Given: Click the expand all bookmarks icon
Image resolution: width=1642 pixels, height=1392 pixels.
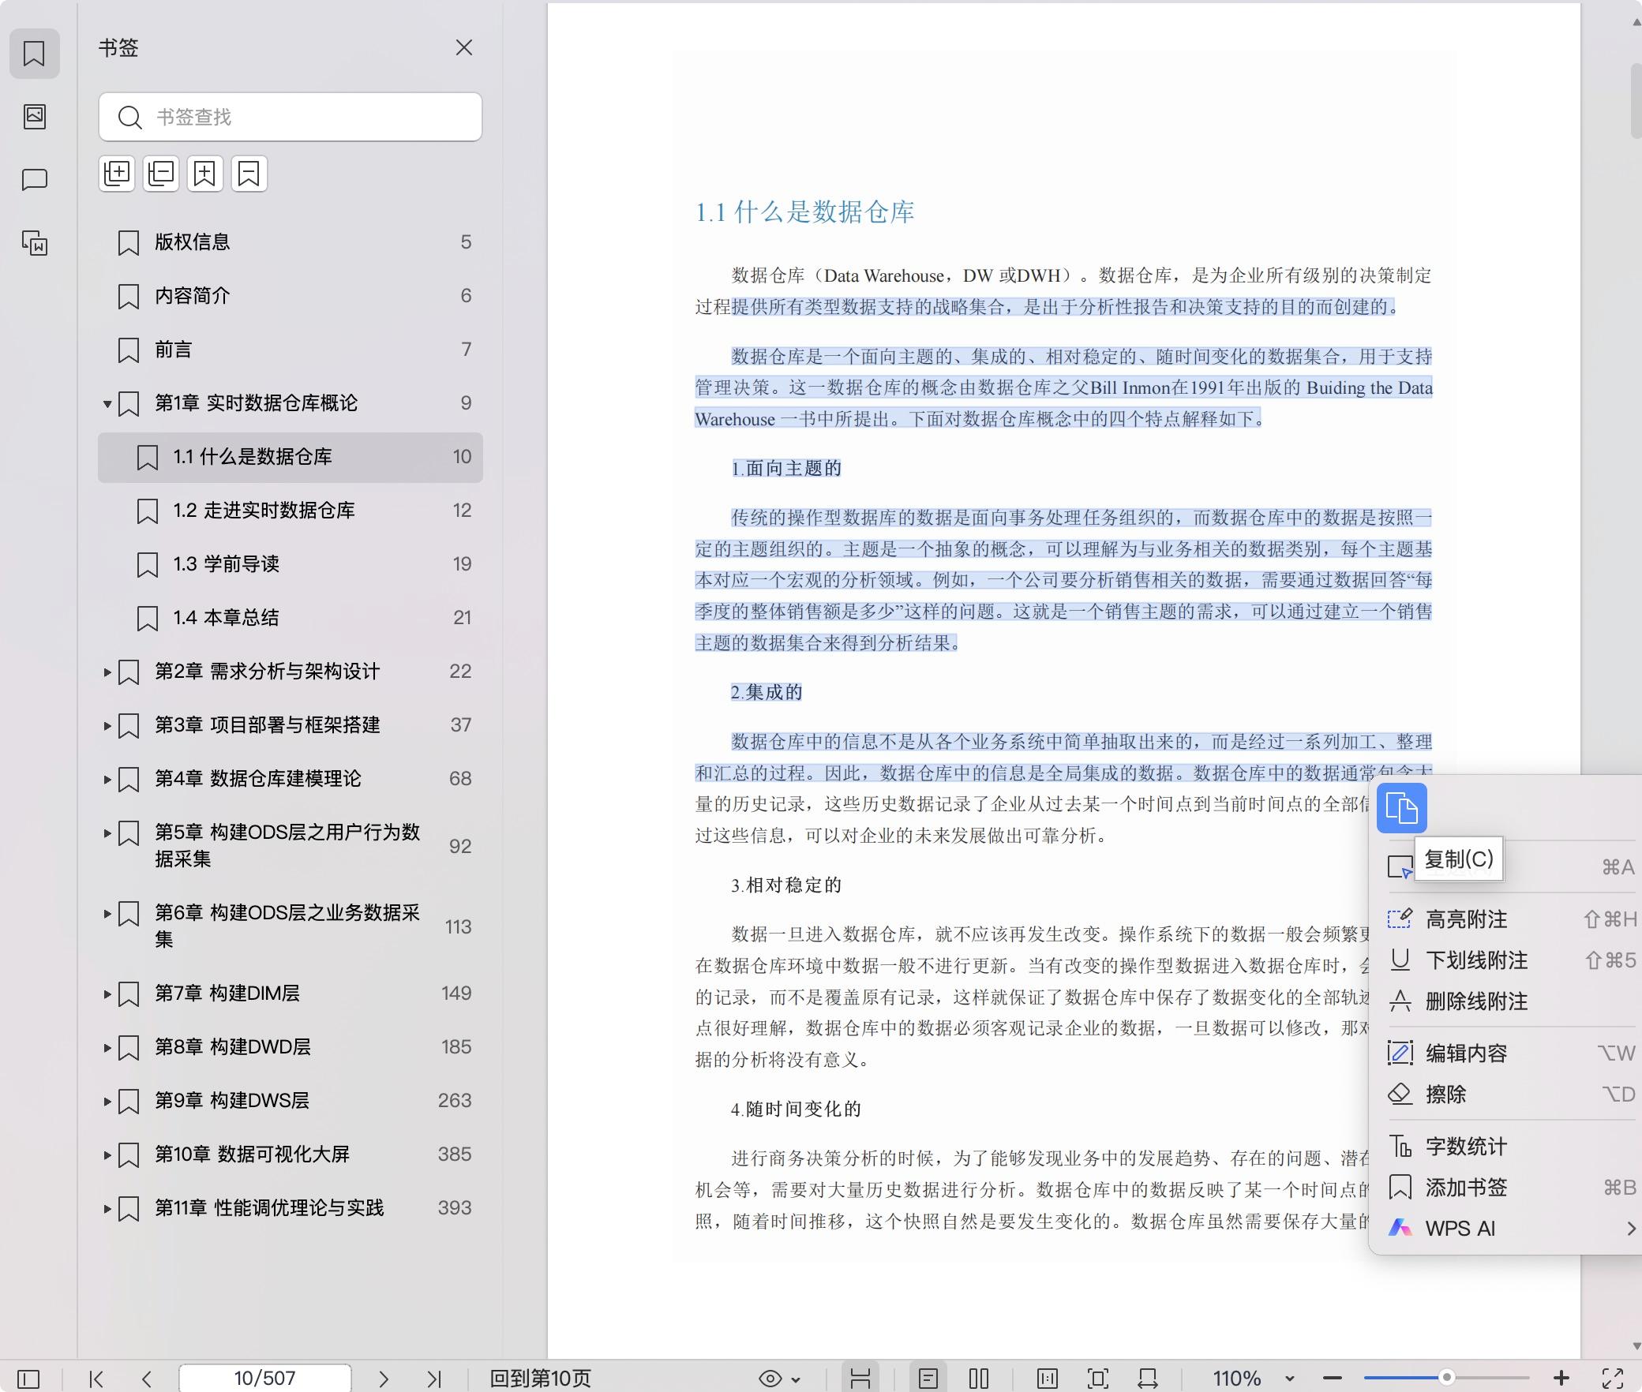Looking at the screenshot, I should (x=117, y=174).
